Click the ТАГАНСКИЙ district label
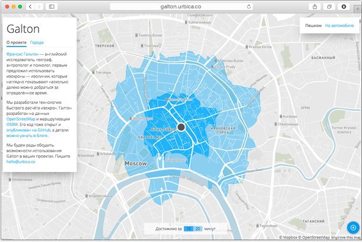Screen dimensions: 362x242 314,221
